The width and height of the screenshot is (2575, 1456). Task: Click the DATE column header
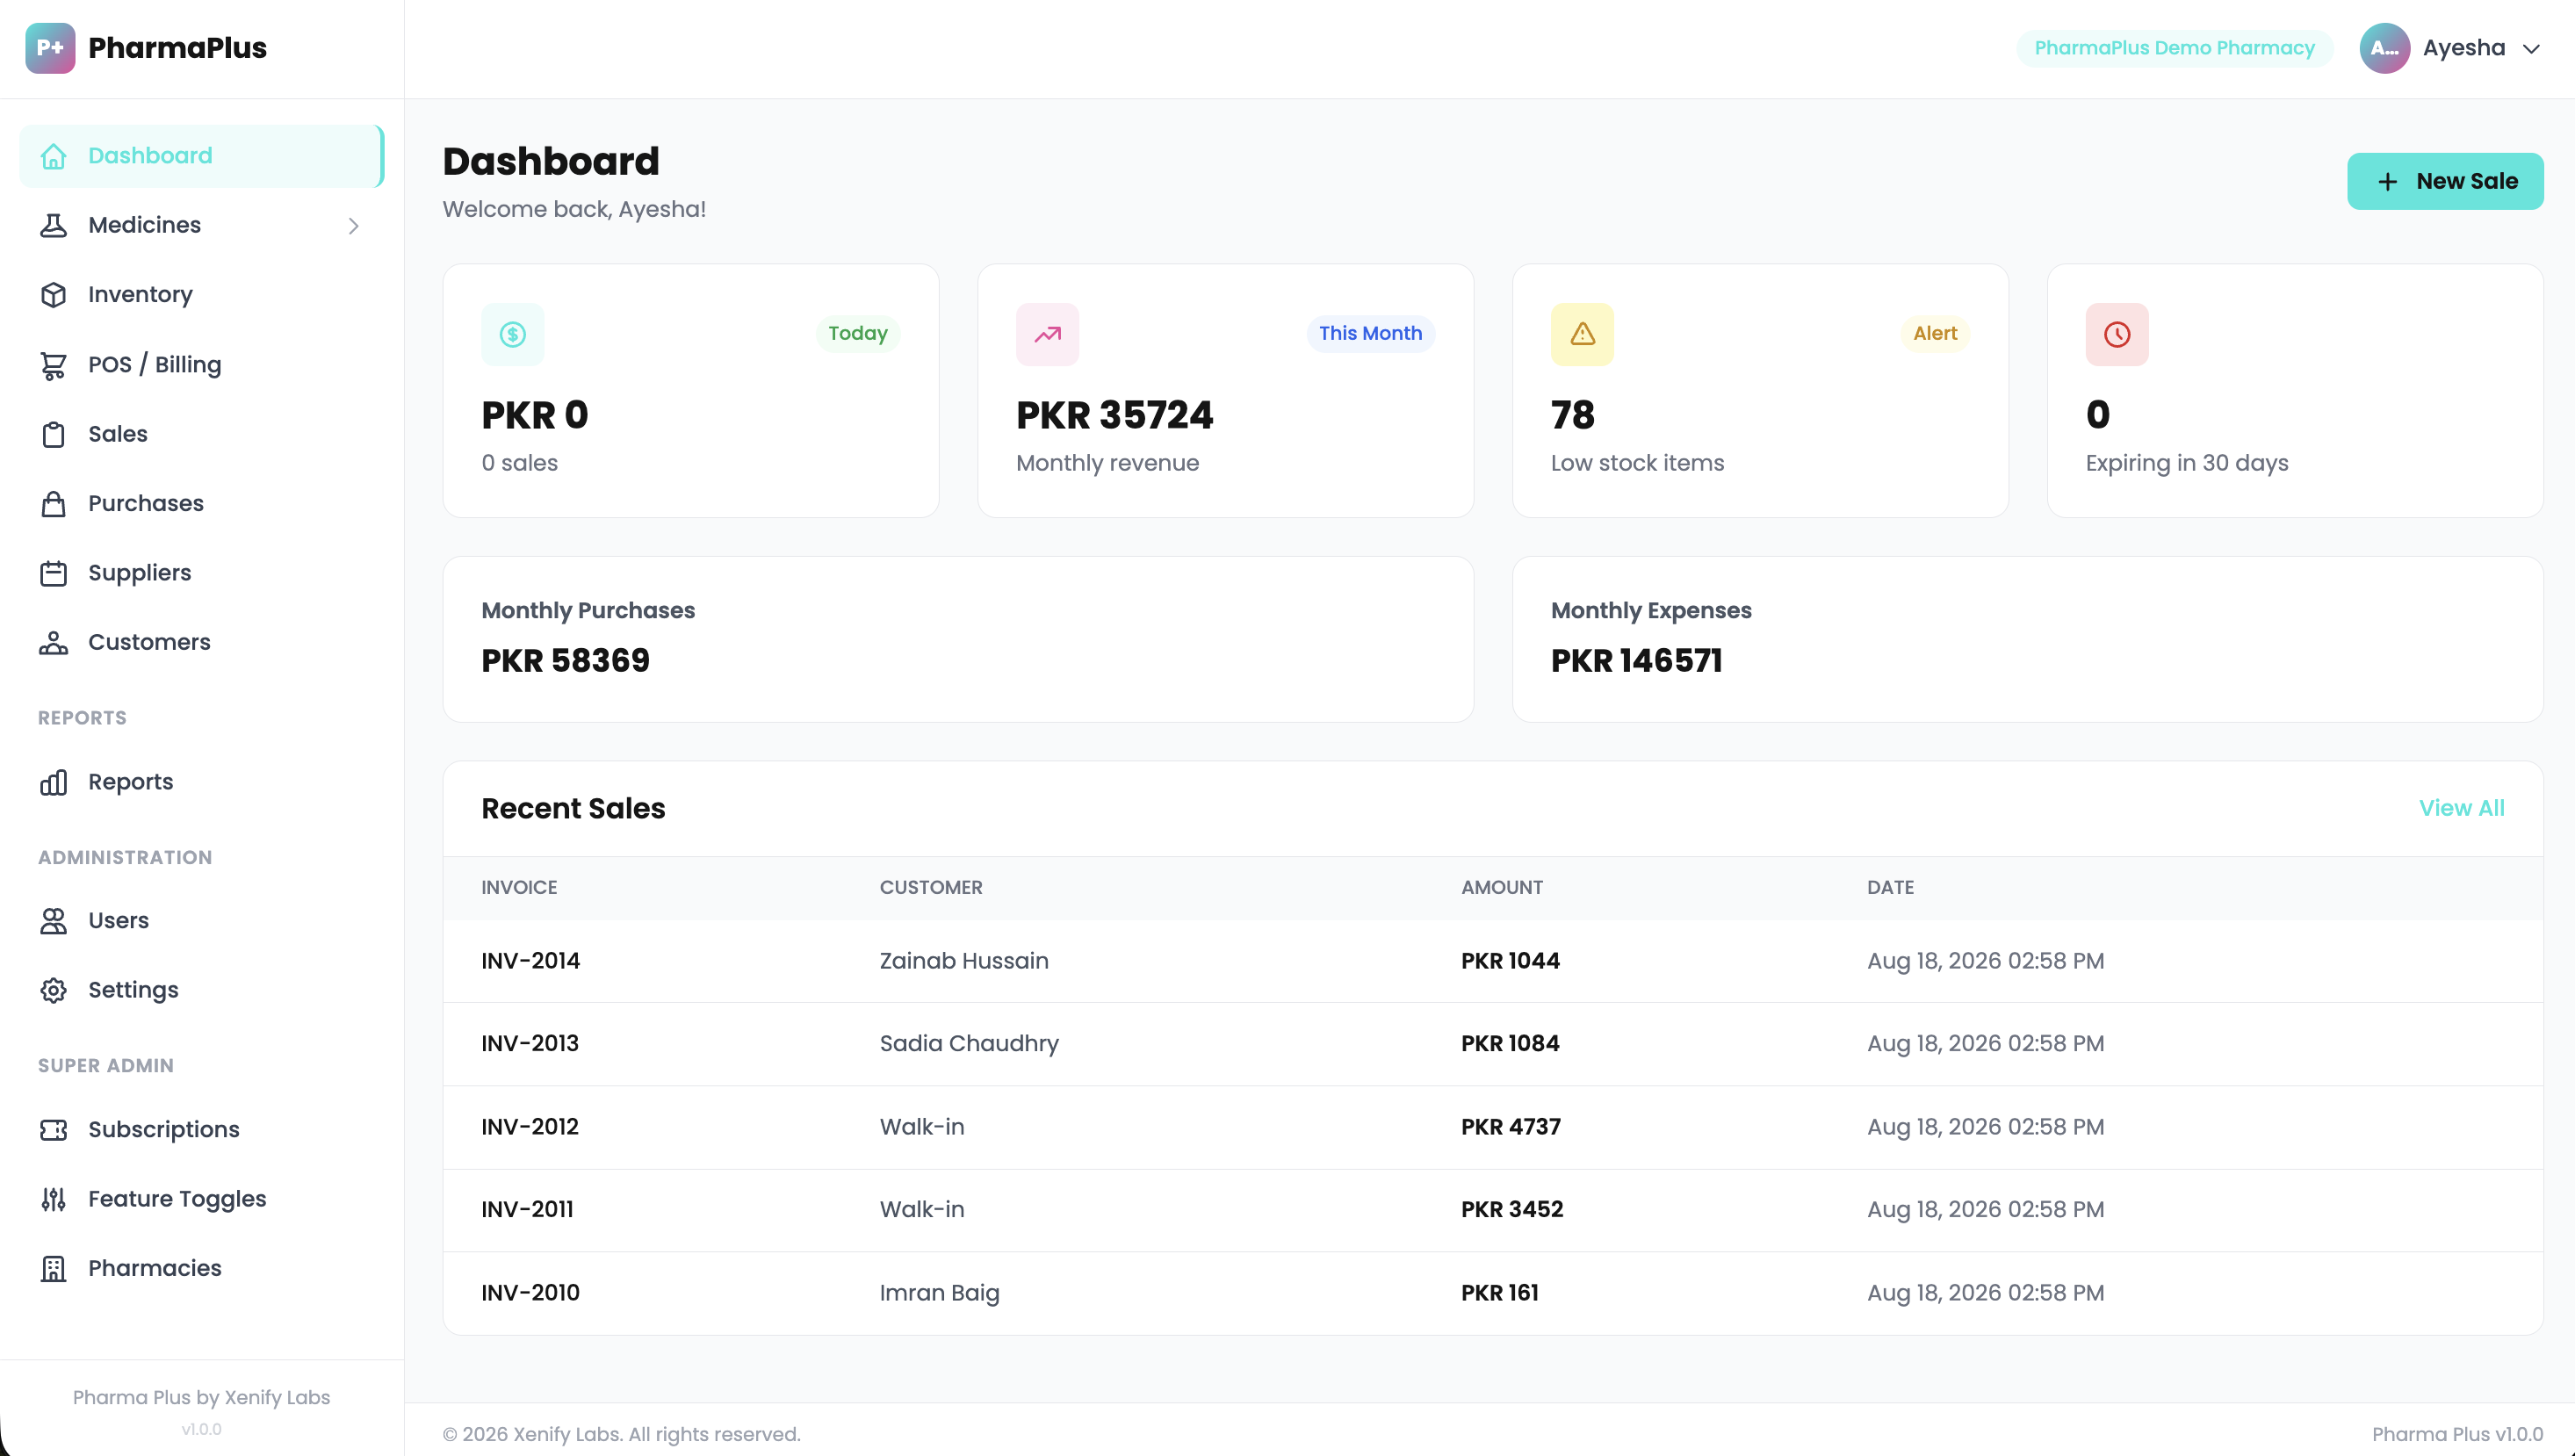tap(1890, 887)
